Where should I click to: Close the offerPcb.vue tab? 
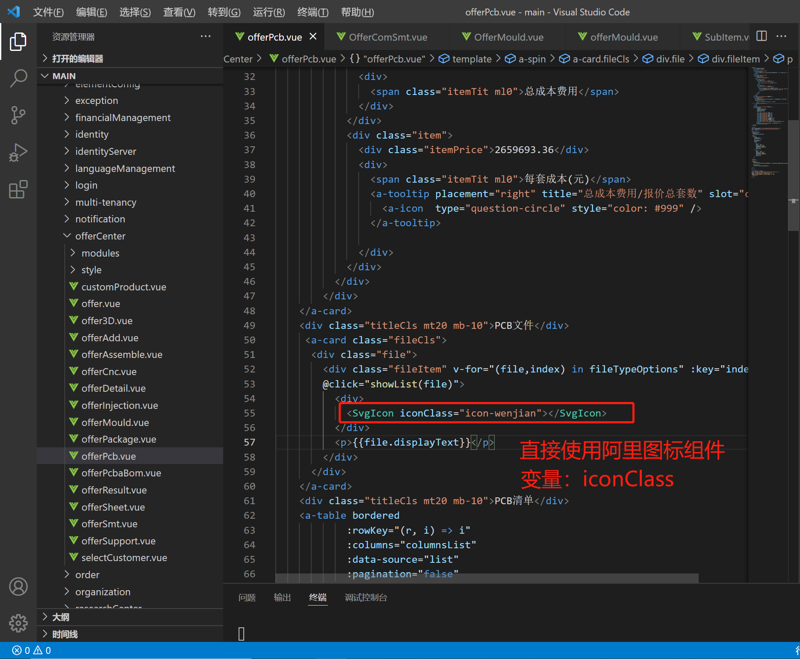point(313,36)
